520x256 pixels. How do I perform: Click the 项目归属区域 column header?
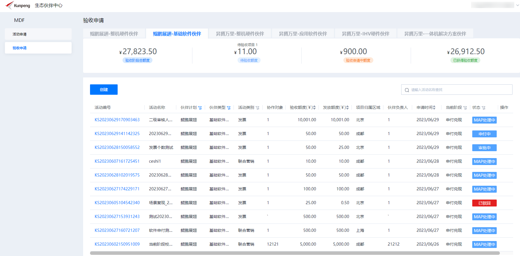(368, 107)
